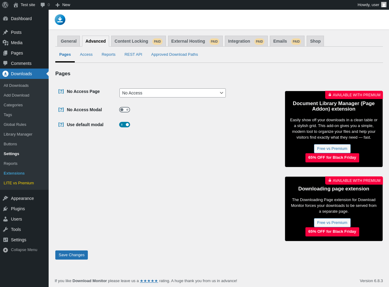Image resolution: width=389 pixels, height=287 pixels.
Task: Click lock icon on Downloading page extension card
Action: pyautogui.click(x=330, y=180)
